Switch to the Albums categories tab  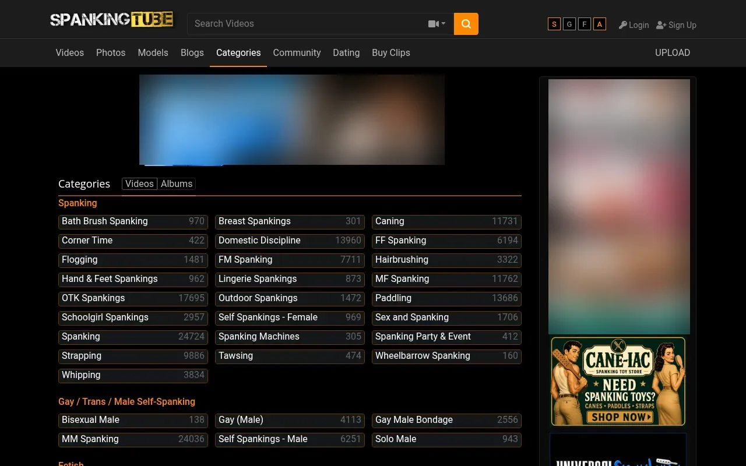177,183
